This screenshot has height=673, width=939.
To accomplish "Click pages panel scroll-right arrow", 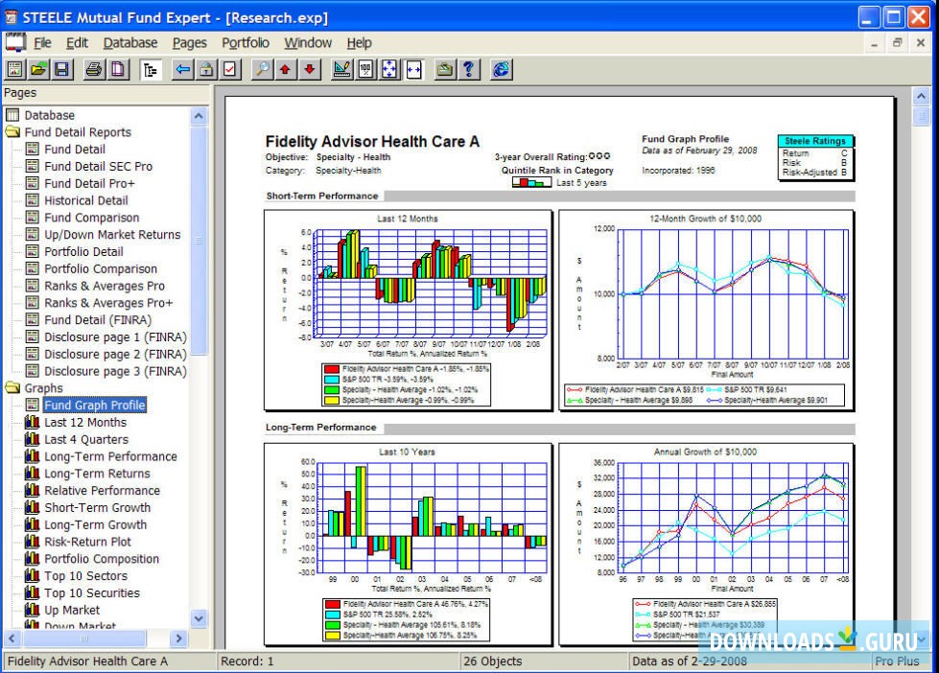I will (178, 638).
